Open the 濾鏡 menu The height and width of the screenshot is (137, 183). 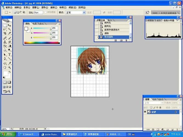point(54,7)
